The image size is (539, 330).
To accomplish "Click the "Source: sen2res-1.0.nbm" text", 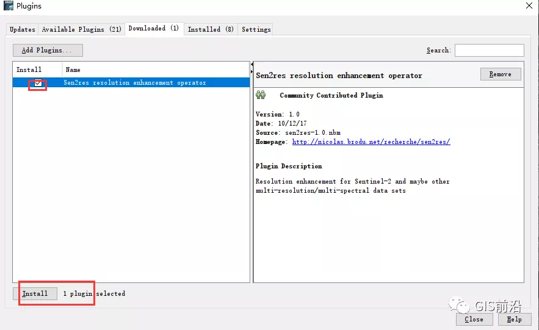I will point(298,132).
